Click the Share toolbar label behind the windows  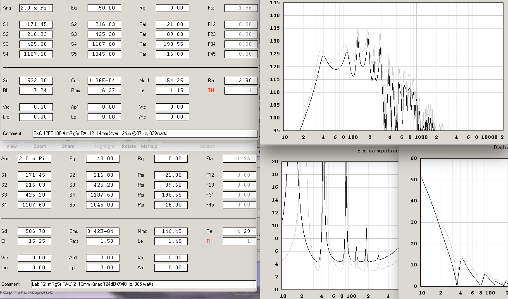[68, 146]
